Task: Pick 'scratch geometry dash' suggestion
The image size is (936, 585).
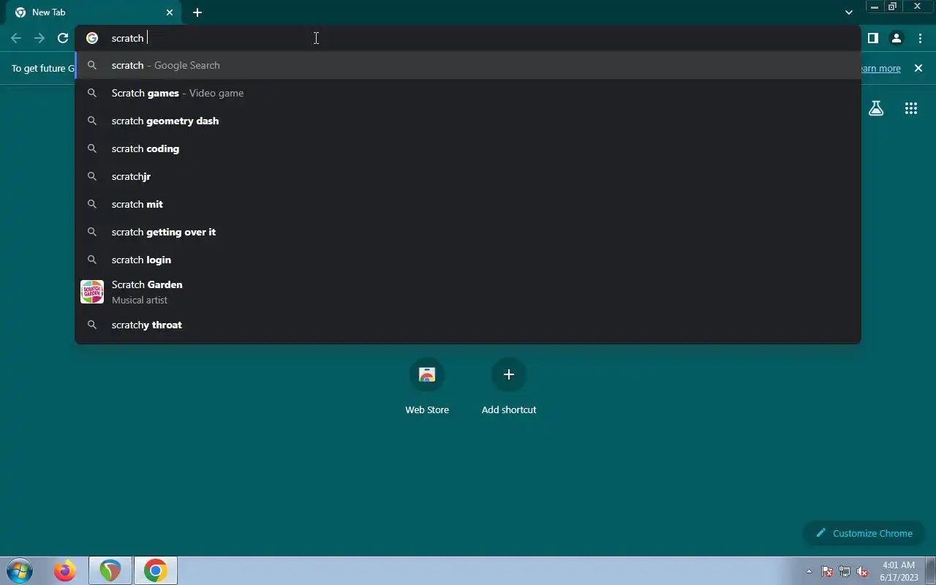Action: [468, 121]
